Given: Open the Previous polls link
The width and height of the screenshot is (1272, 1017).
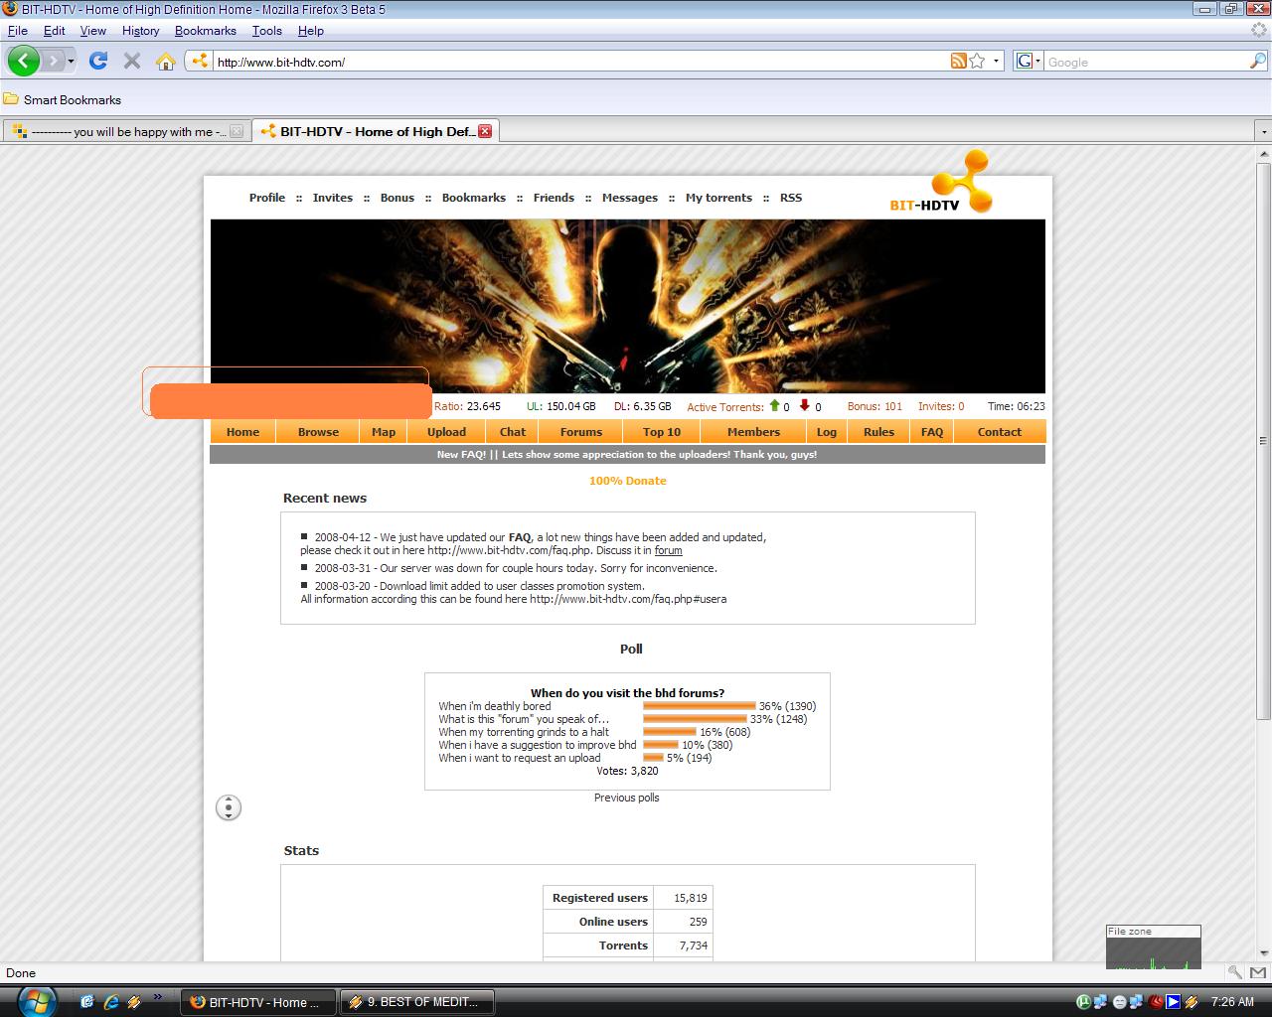Looking at the screenshot, I should (x=627, y=798).
